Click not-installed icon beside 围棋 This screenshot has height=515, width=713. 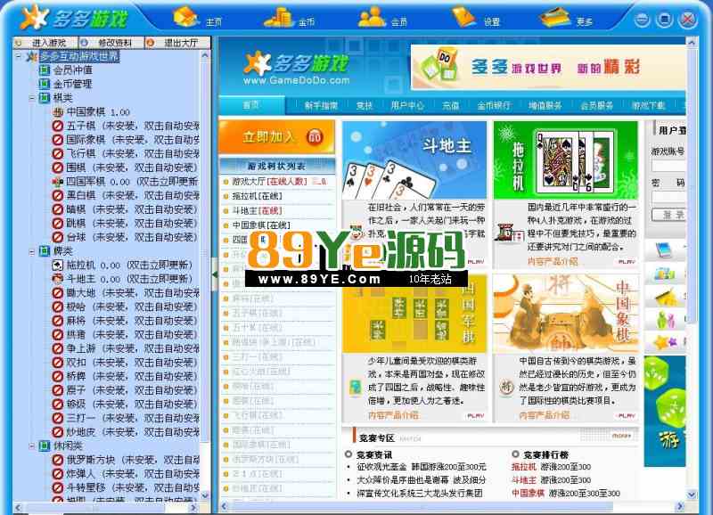click(58, 168)
